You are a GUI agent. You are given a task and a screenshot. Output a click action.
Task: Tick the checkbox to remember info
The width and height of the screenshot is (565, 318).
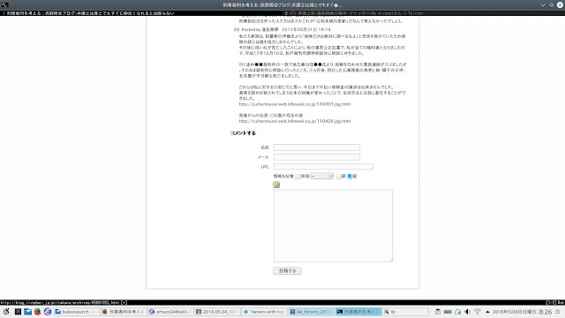pyautogui.click(x=298, y=177)
